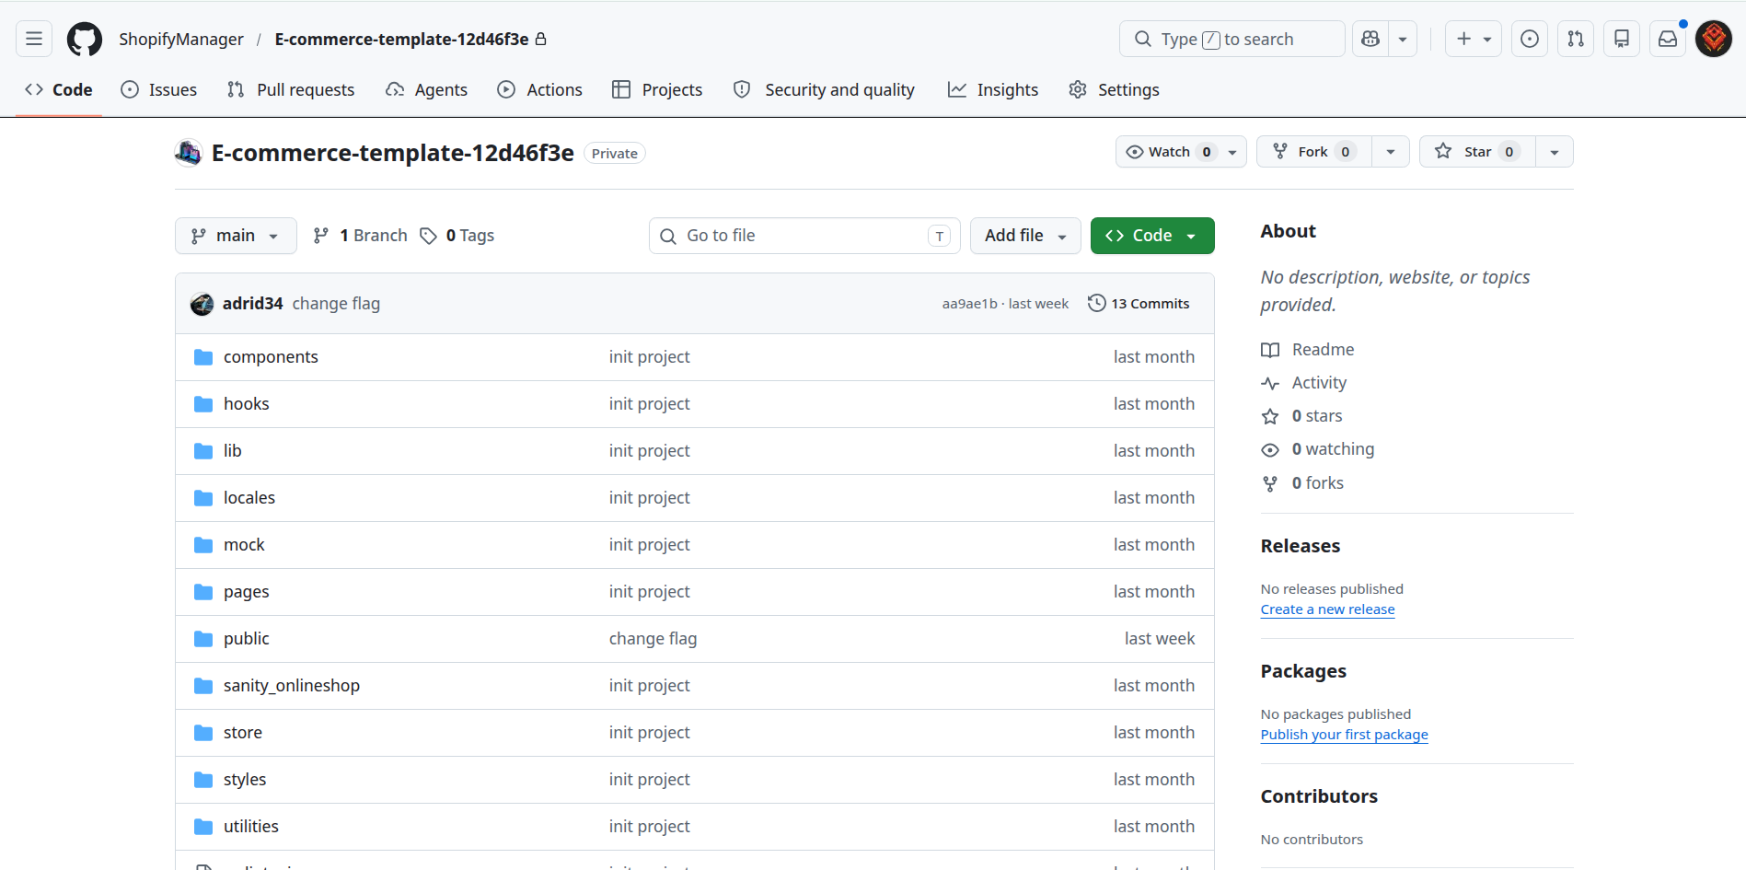Open the locales folder
The image size is (1746, 870).
tap(249, 498)
